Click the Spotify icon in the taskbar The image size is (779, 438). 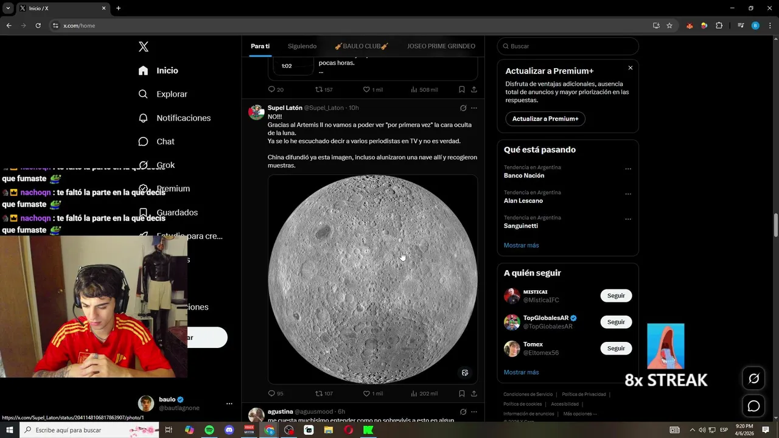tap(209, 430)
